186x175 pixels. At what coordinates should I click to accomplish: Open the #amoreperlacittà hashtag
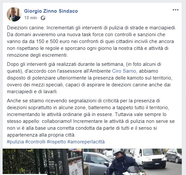click(x=86, y=142)
